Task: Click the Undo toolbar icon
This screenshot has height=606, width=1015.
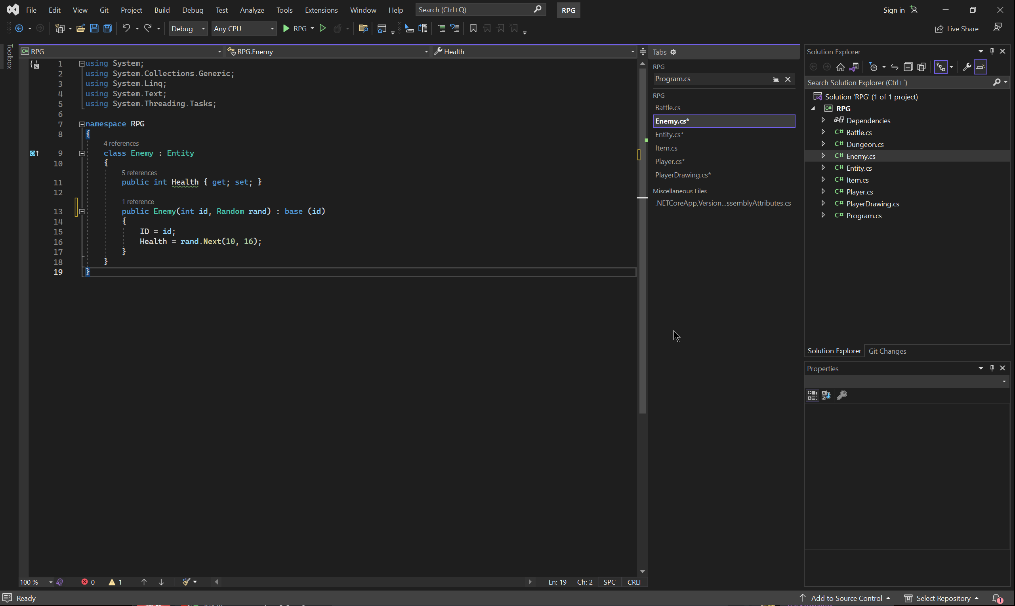Action: [x=126, y=29]
